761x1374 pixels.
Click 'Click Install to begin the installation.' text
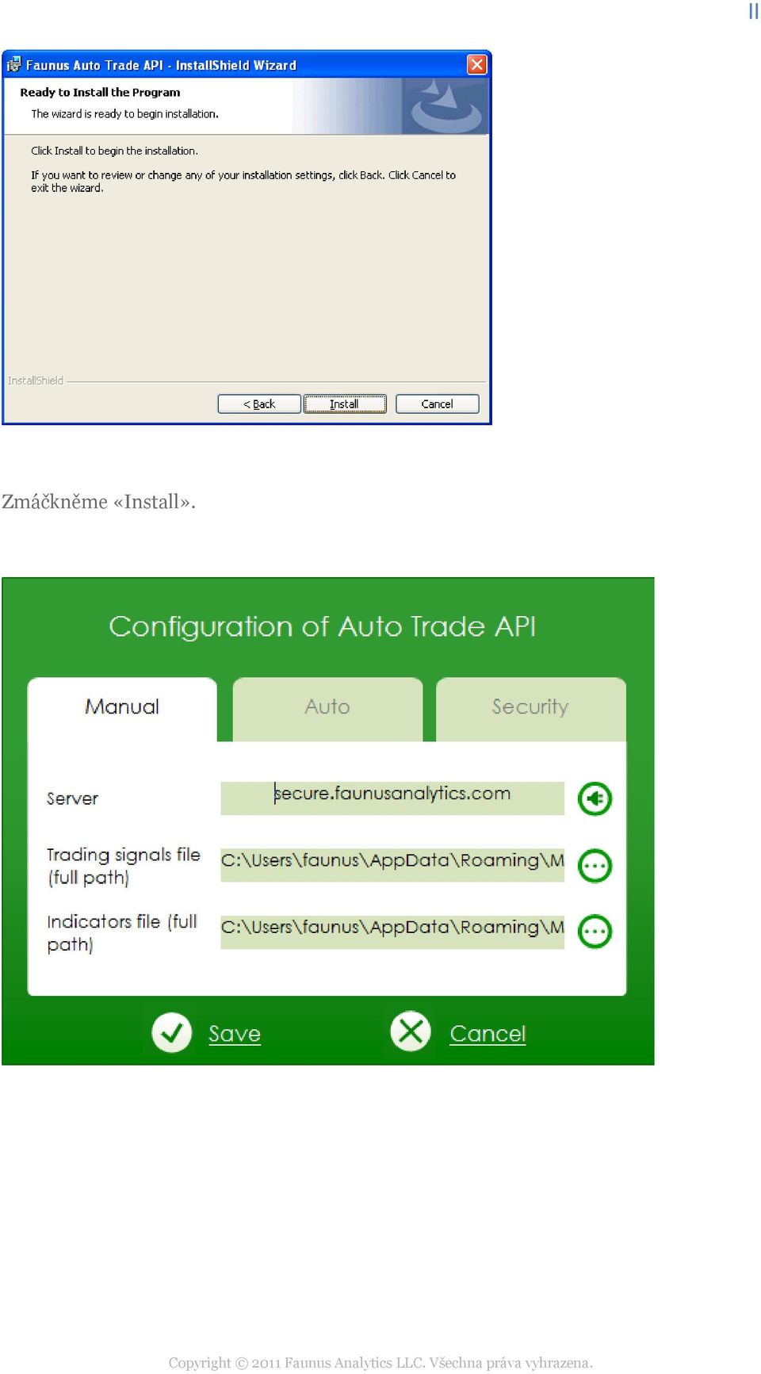coord(115,151)
